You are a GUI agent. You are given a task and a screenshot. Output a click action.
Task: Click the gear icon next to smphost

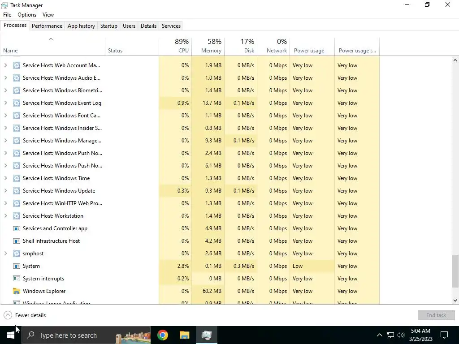(17, 254)
